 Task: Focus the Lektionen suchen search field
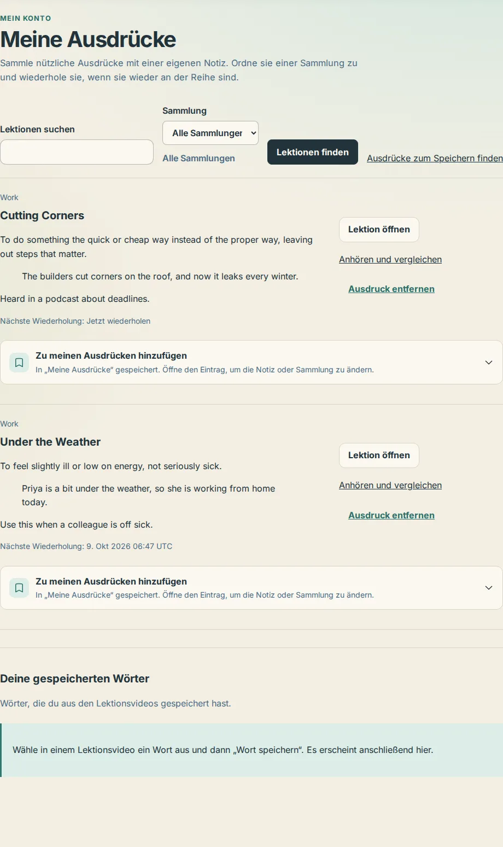pos(77,152)
